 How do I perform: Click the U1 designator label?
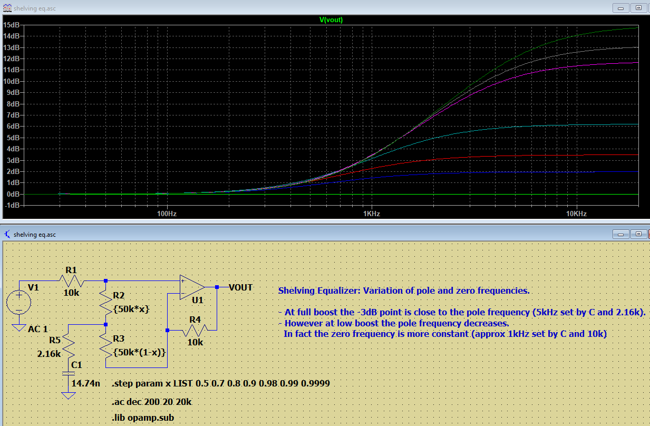pos(198,300)
